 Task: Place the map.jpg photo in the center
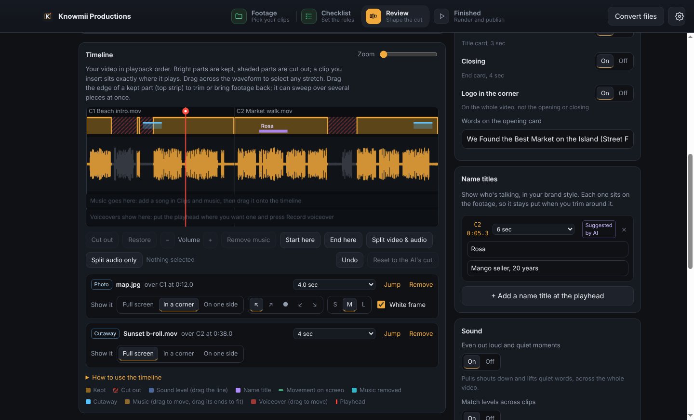click(x=285, y=305)
